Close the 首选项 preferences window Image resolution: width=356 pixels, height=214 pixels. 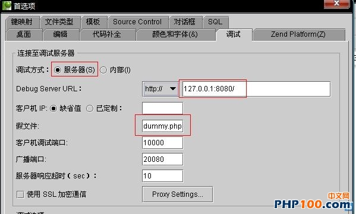pyautogui.click(x=337, y=4)
